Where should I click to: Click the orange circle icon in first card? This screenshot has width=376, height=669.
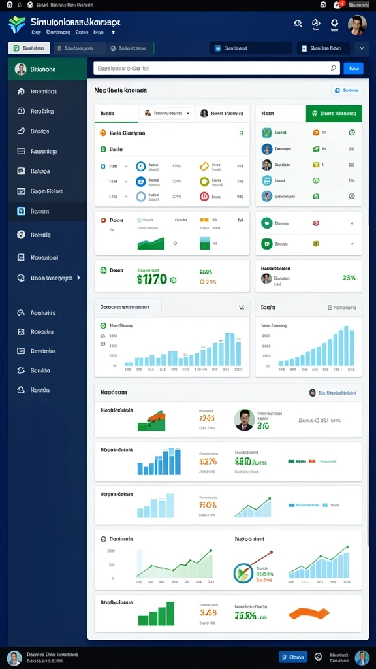tap(102, 133)
